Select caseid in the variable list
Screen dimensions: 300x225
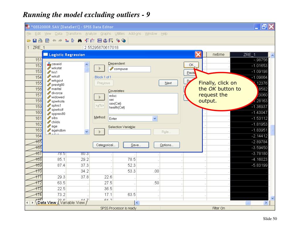point(57,64)
